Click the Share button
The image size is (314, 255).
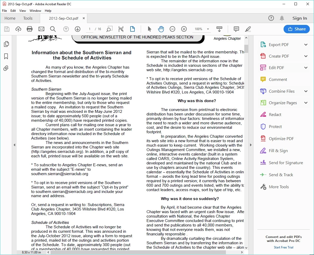tap(297, 29)
